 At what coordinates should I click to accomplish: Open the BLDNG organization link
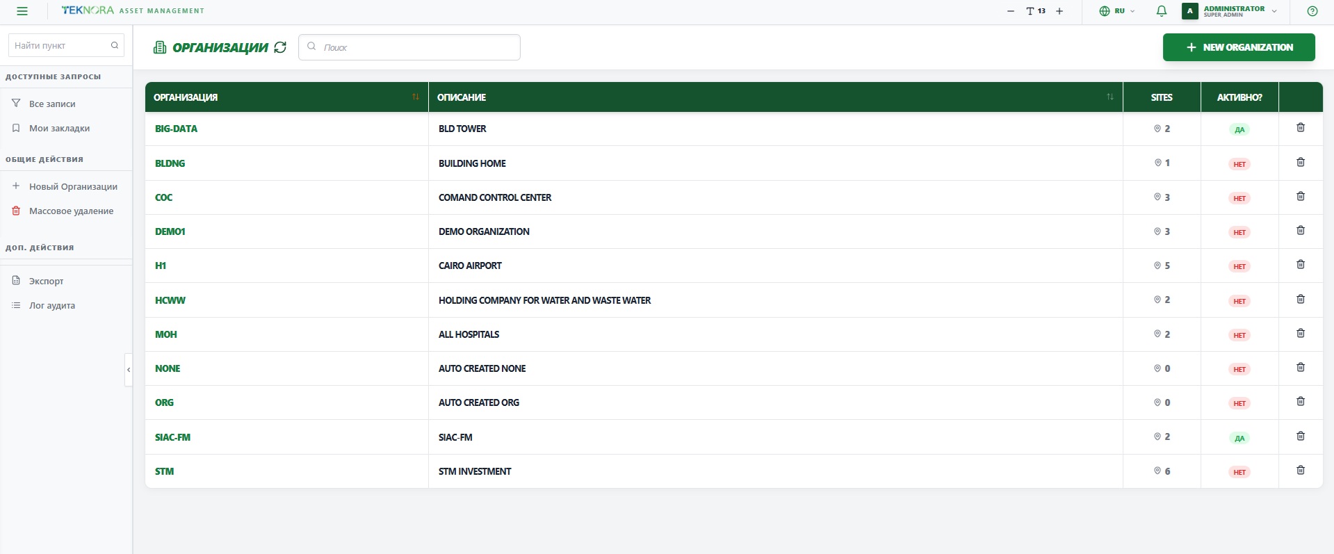pos(170,163)
